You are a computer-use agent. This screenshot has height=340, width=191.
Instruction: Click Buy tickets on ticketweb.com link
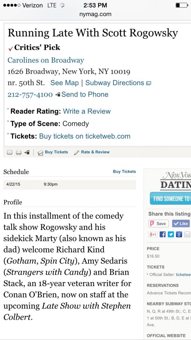85,136
